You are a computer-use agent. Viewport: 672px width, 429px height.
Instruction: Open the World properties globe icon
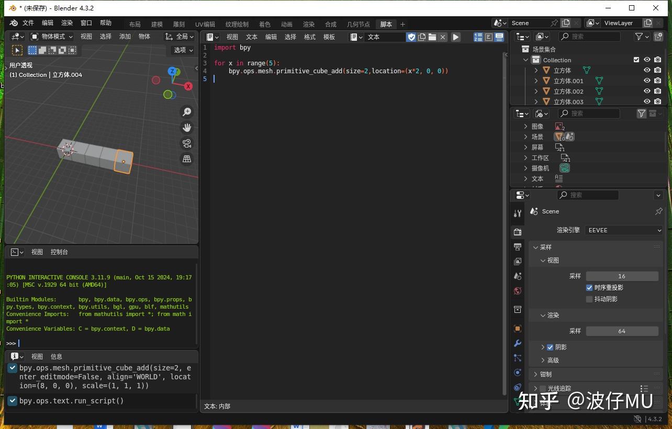517,291
